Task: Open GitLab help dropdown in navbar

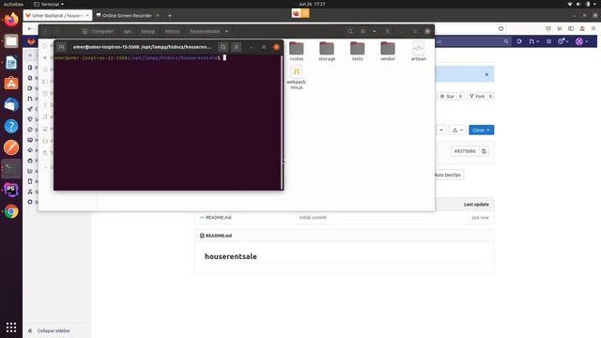Action: [563, 41]
